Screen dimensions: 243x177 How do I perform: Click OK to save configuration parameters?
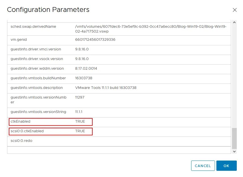point(226,166)
